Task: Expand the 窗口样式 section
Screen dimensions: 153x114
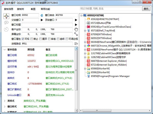Action: tap(5, 107)
